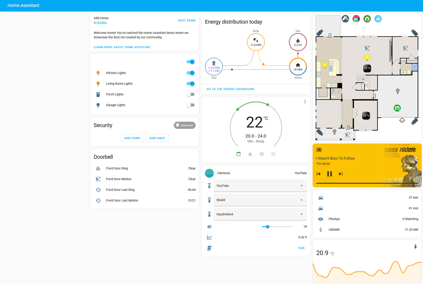The height and width of the screenshot is (284, 423).
Task: Click LEARN MORE ABOUT HOME ASSISTANT
Action: pos(122,47)
